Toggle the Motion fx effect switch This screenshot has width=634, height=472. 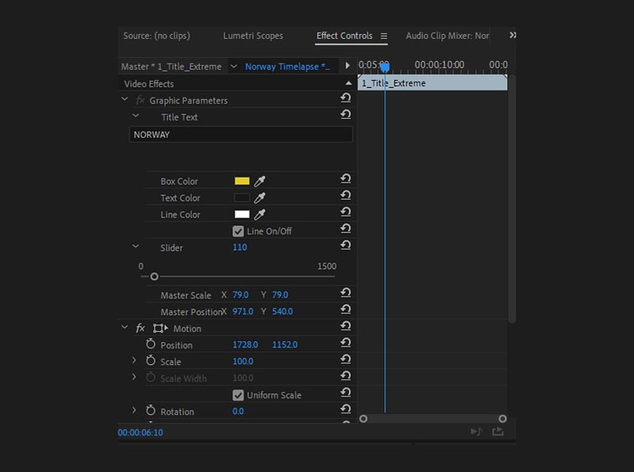pos(140,328)
